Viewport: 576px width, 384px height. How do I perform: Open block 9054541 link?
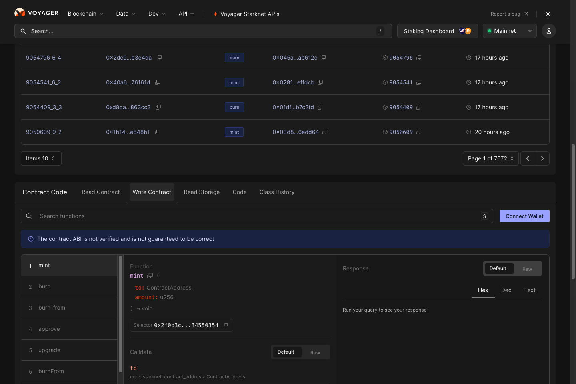point(401,82)
